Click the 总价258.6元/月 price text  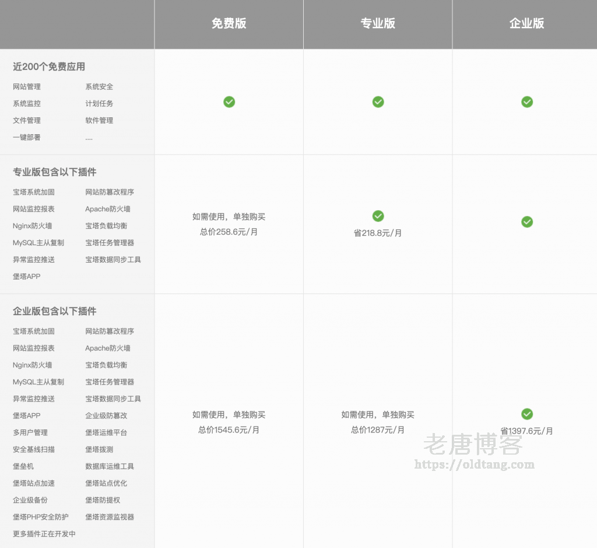pos(229,233)
